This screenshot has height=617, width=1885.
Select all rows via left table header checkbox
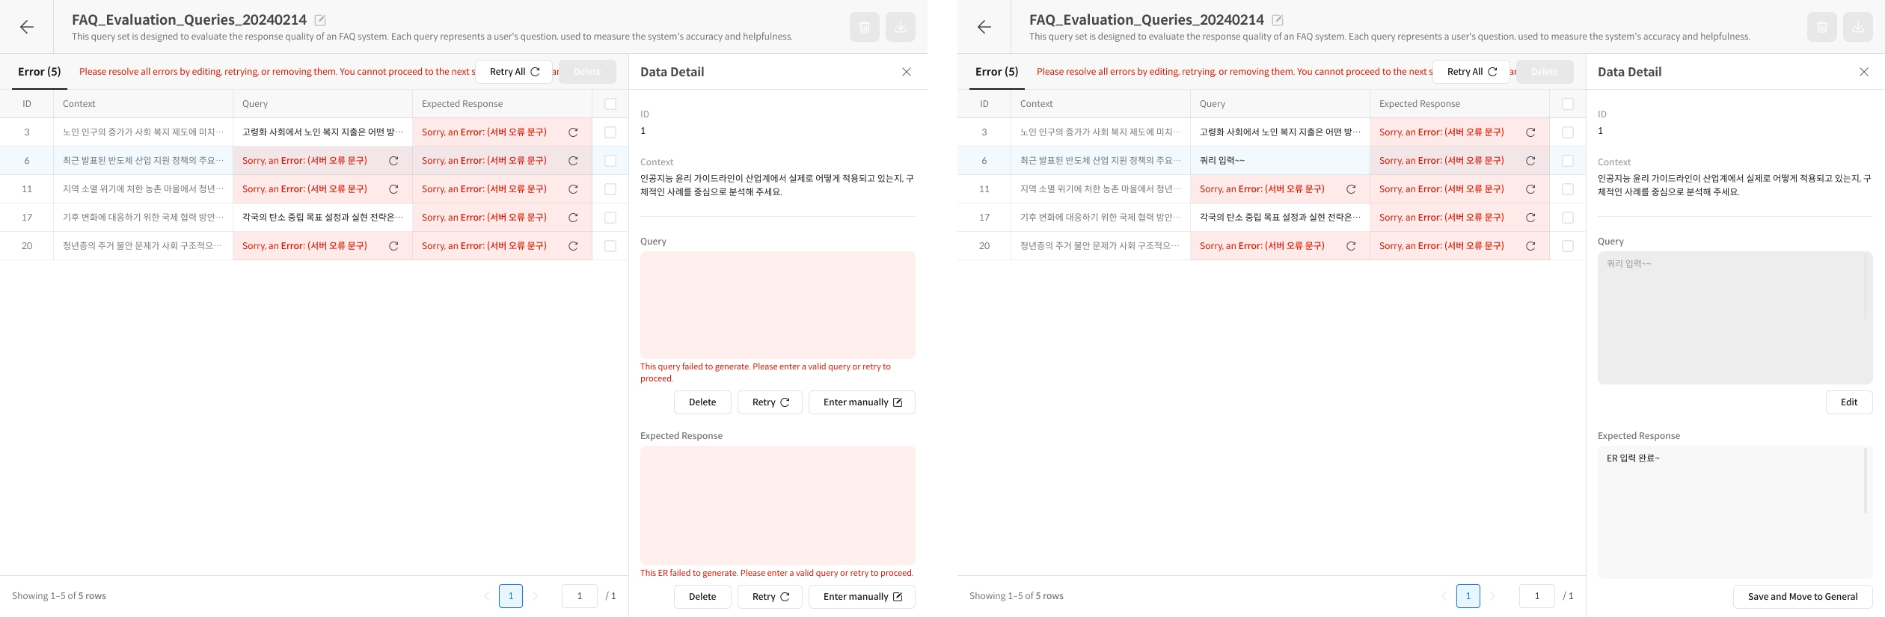610,104
